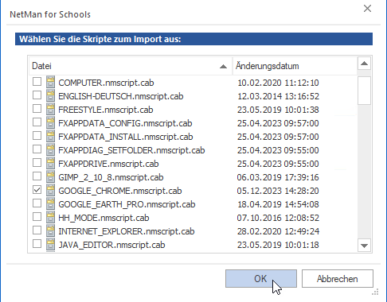Select the GOOGLE_CHROME.nmscript.cab file name
Viewport: 387px width, 302px height.
coord(120,191)
